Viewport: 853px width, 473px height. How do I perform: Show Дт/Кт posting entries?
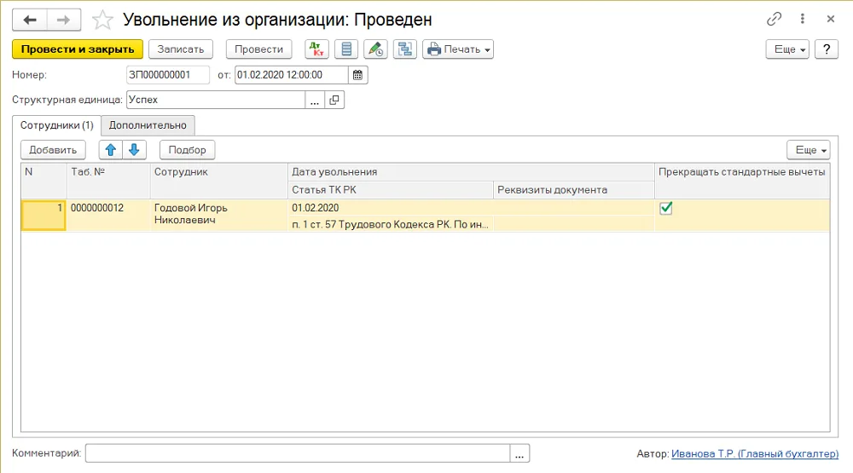[316, 49]
